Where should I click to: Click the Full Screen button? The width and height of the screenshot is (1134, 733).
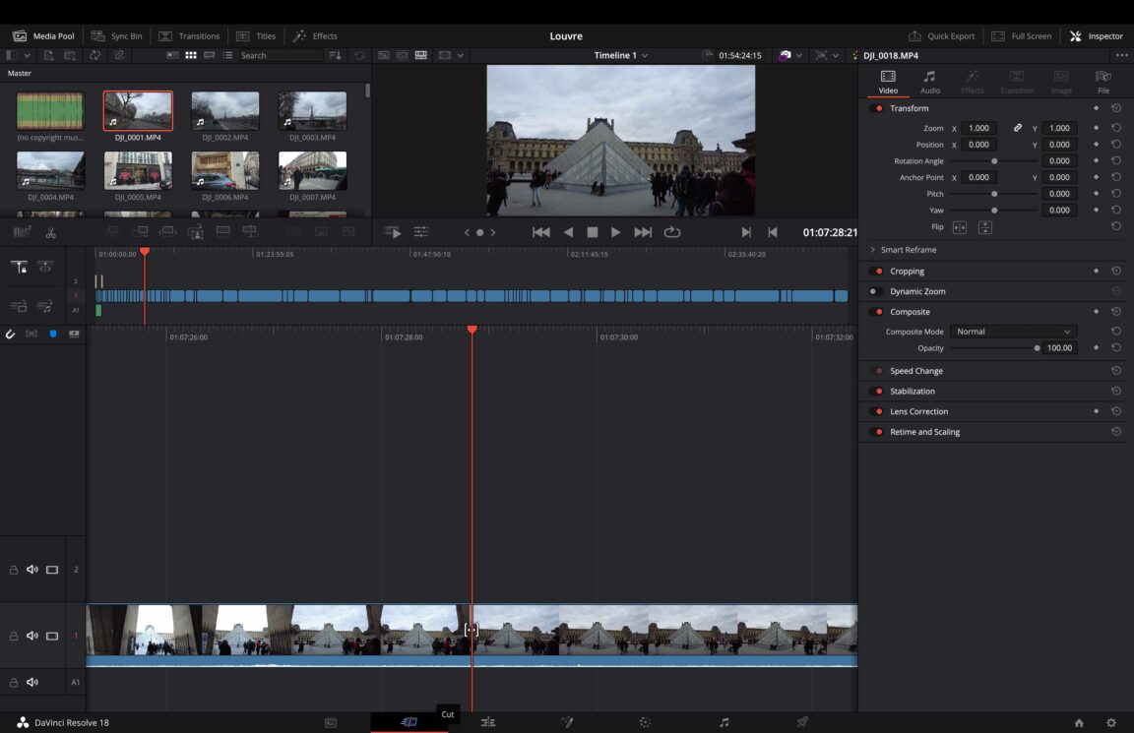tap(1023, 35)
